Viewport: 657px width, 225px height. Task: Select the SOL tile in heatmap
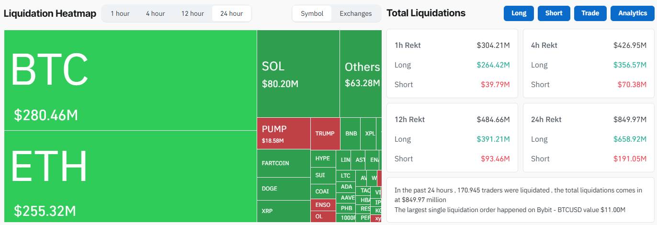298,74
